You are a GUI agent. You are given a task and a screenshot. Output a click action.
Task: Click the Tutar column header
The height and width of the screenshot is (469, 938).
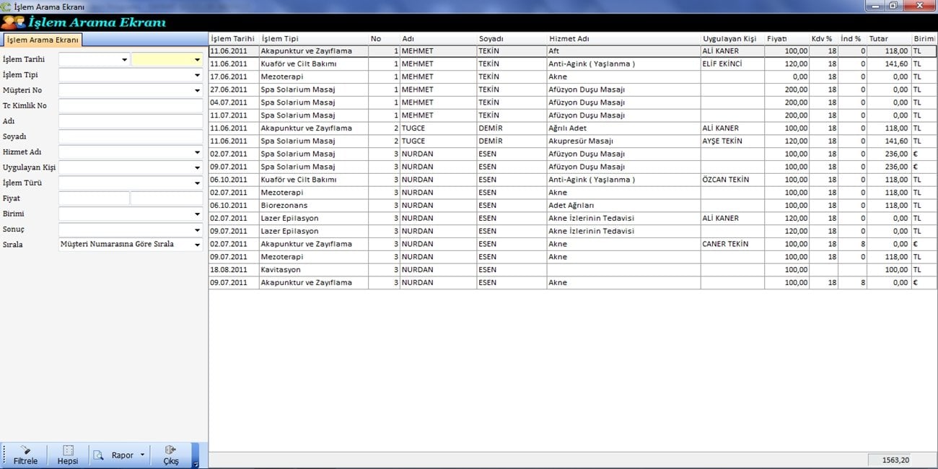click(888, 39)
